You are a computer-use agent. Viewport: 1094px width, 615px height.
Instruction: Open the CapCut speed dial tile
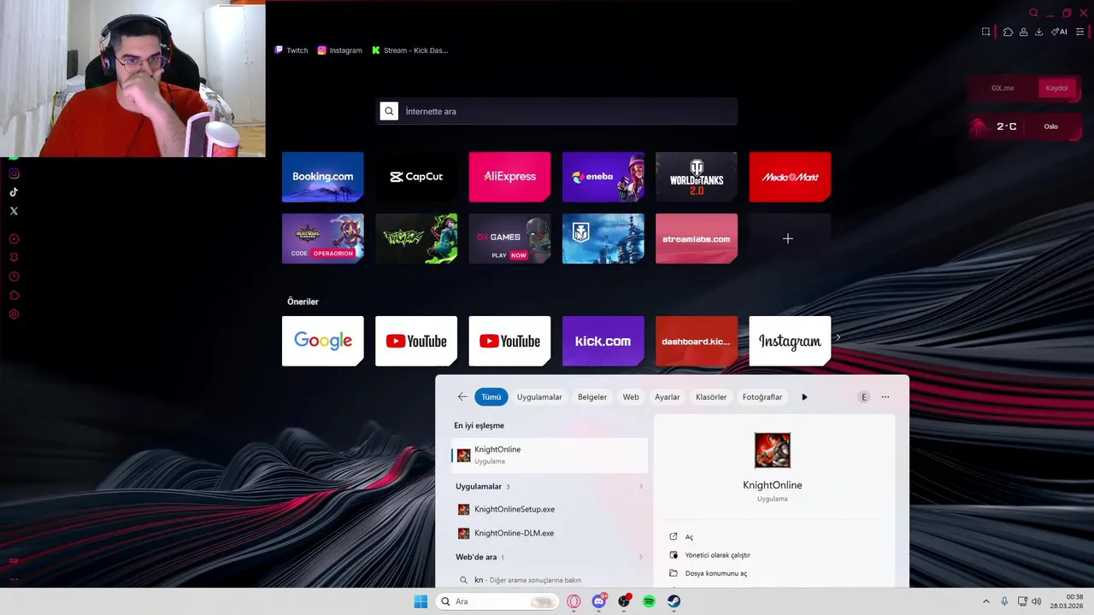pyautogui.click(x=416, y=177)
